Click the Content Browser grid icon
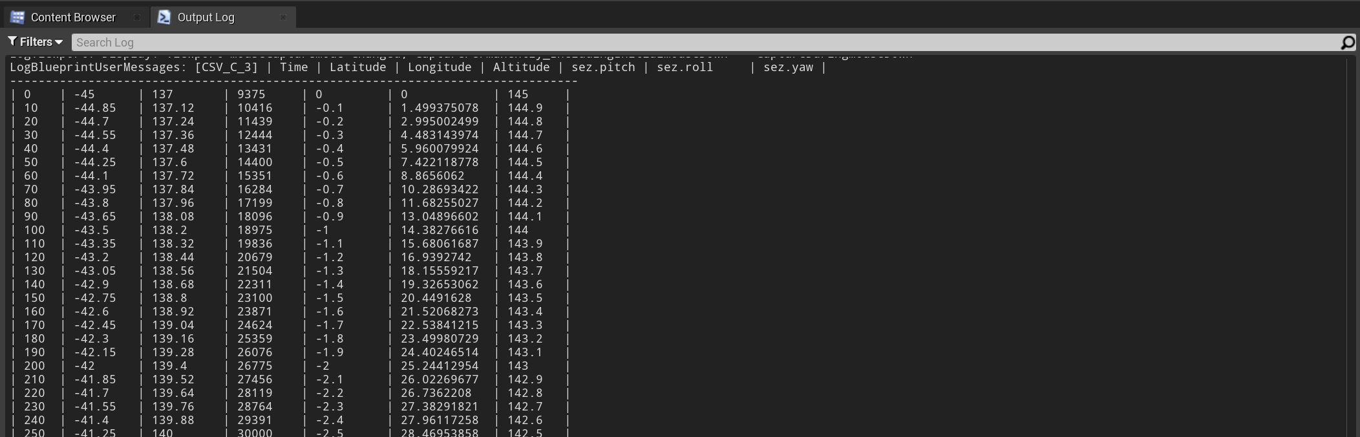This screenshot has width=1360, height=437. [x=17, y=17]
